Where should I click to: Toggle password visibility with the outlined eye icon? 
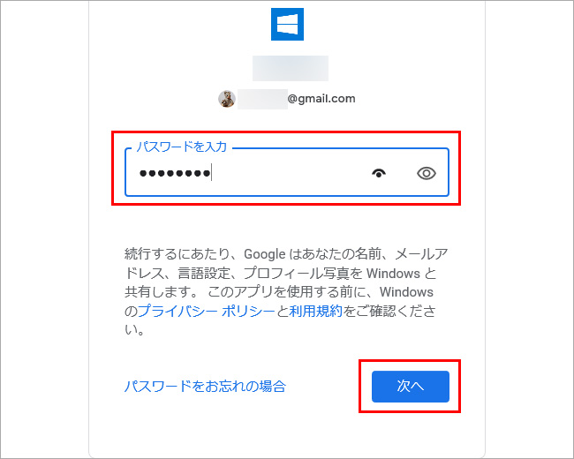point(427,173)
